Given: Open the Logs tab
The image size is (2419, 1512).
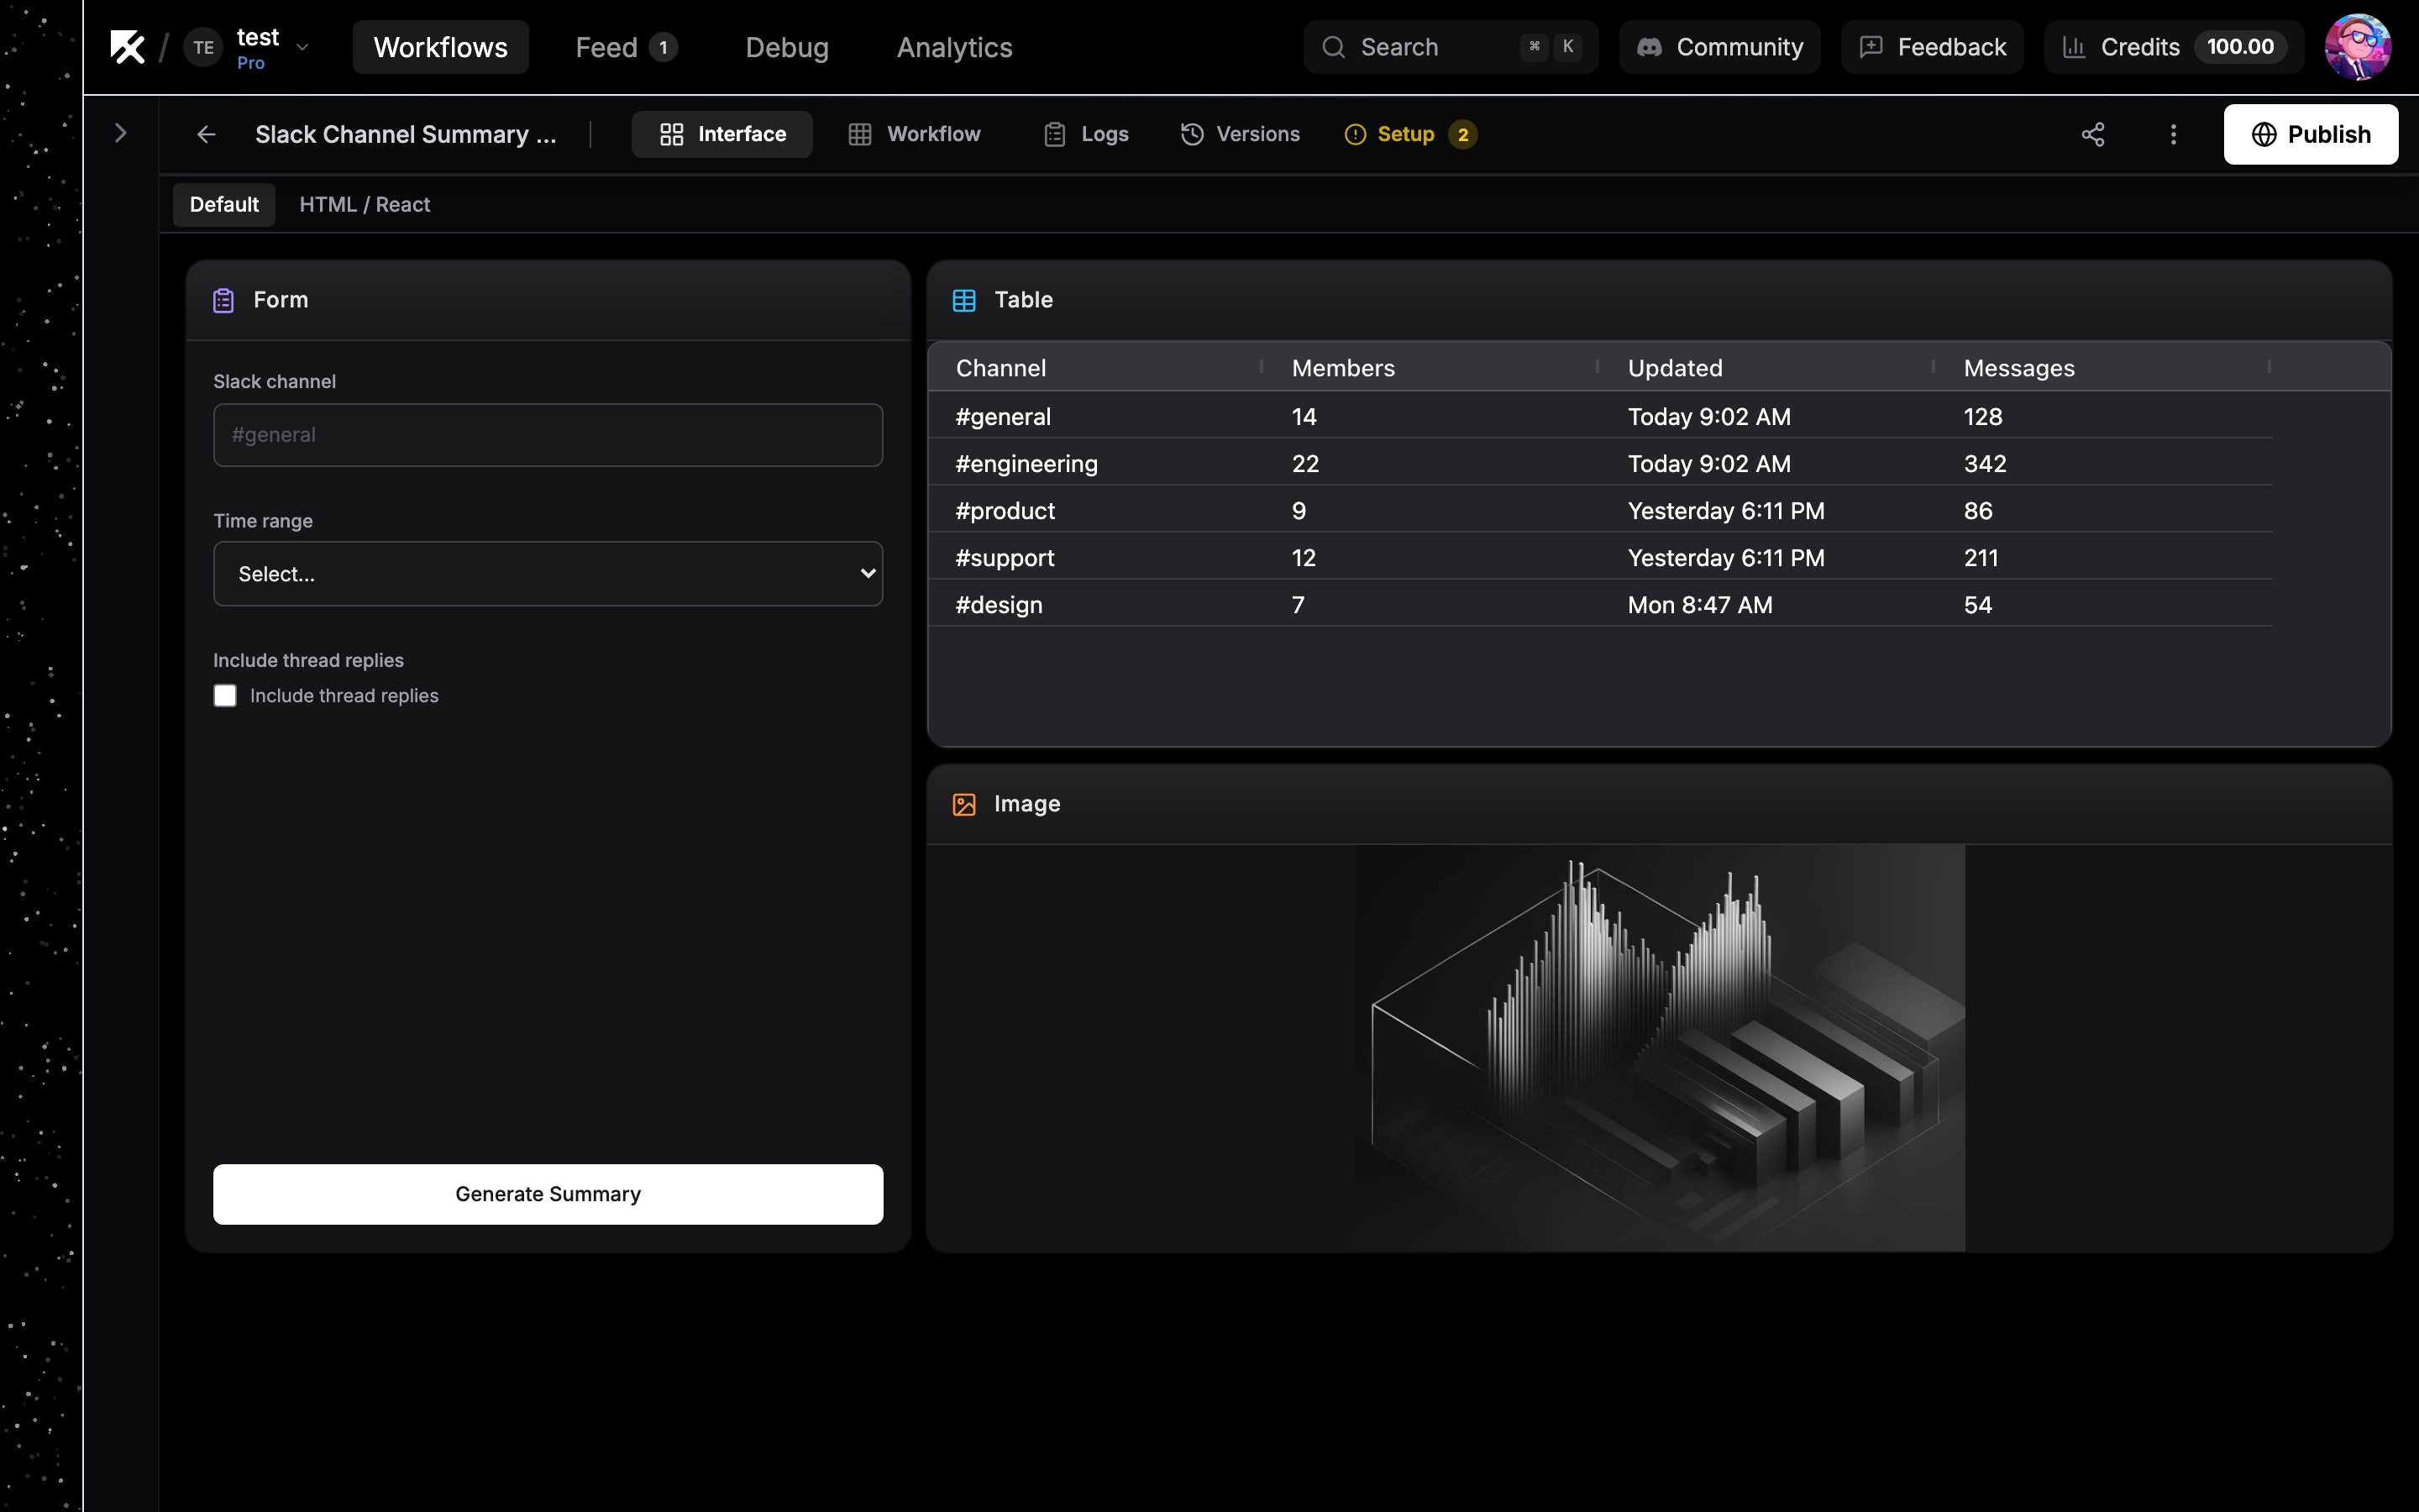Looking at the screenshot, I should point(1085,134).
